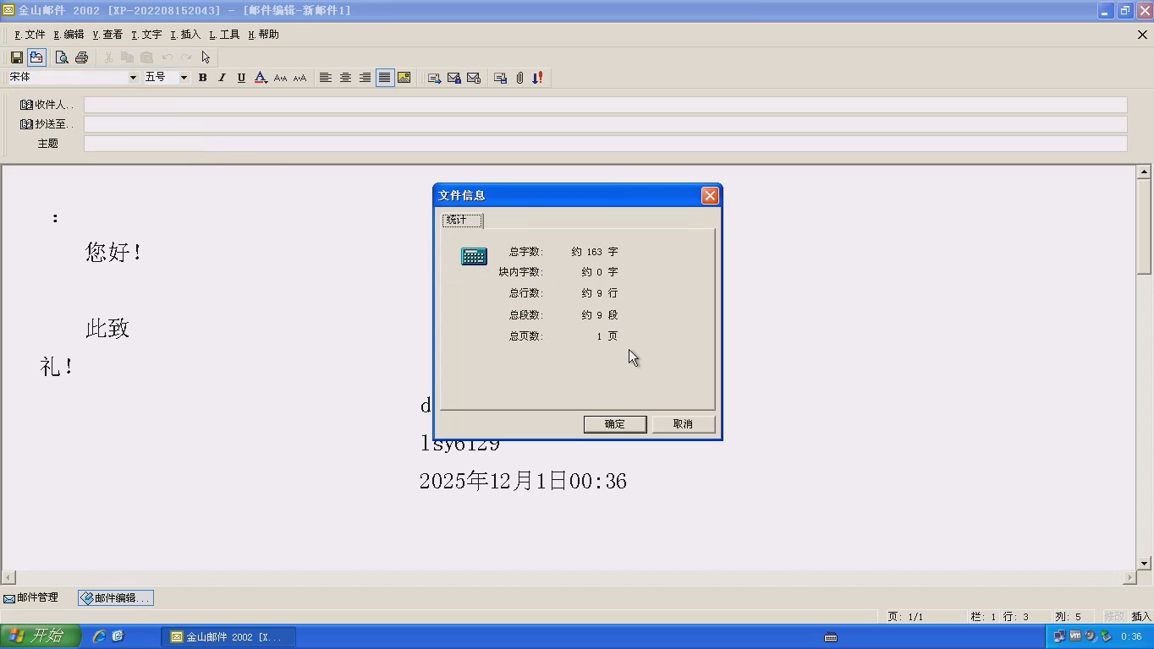This screenshot has height=649, width=1154.
Task: Align text to the right
Action: (x=365, y=78)
